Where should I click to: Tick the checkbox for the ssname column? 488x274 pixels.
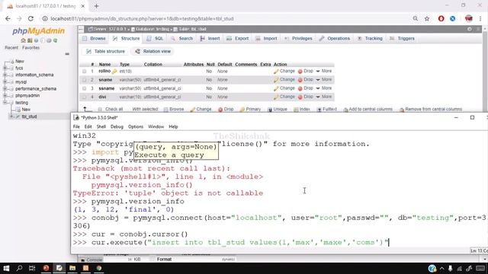point(85,88)
